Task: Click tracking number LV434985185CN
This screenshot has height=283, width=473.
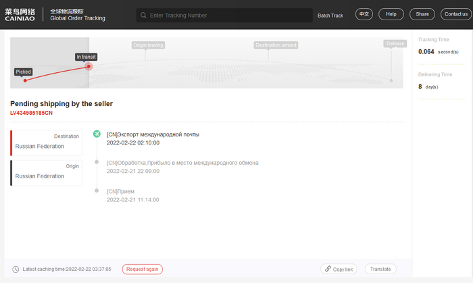Action: [x=31, y=113]
